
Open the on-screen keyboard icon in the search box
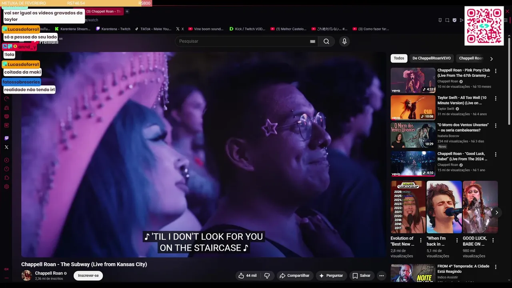pyautogui.click(x=312, y=41)
